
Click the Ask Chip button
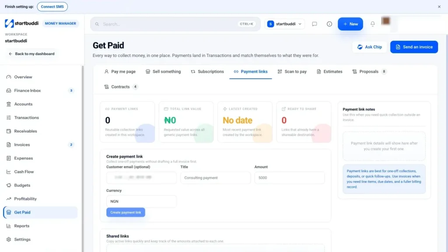(369, 47)
